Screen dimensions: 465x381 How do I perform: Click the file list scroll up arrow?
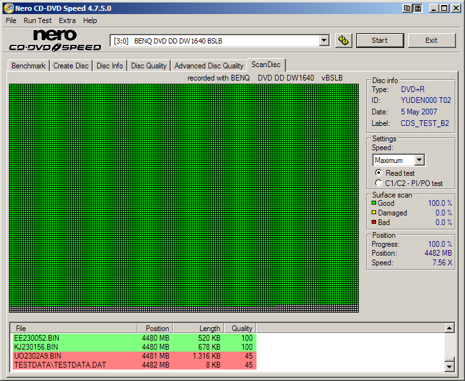point(449,328)
